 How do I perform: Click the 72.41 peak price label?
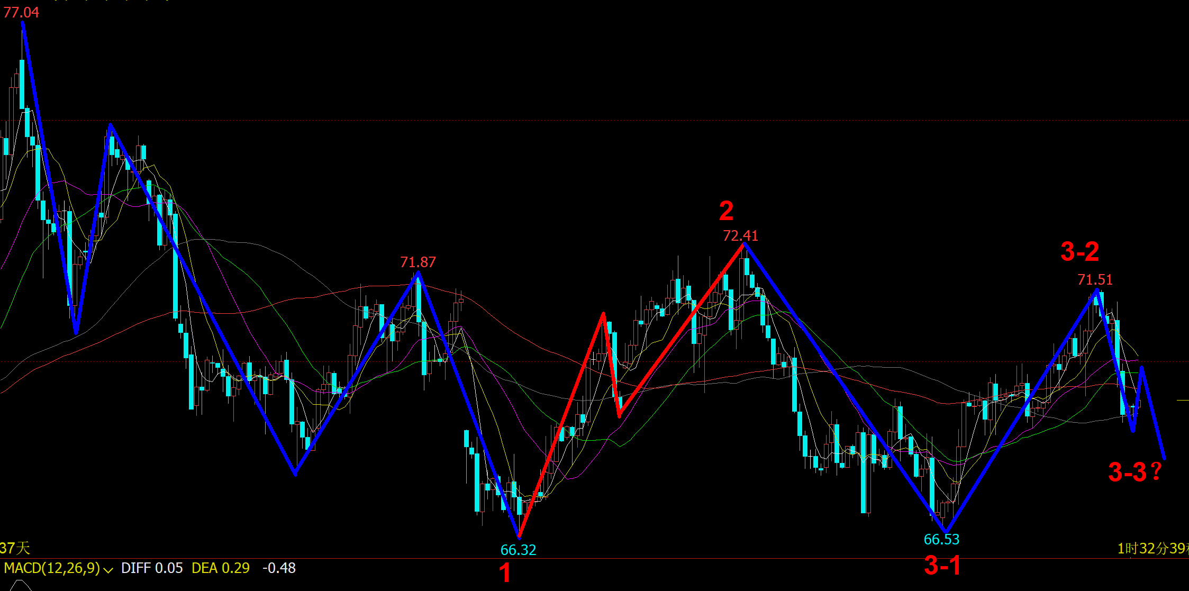(x=740, y=235)
